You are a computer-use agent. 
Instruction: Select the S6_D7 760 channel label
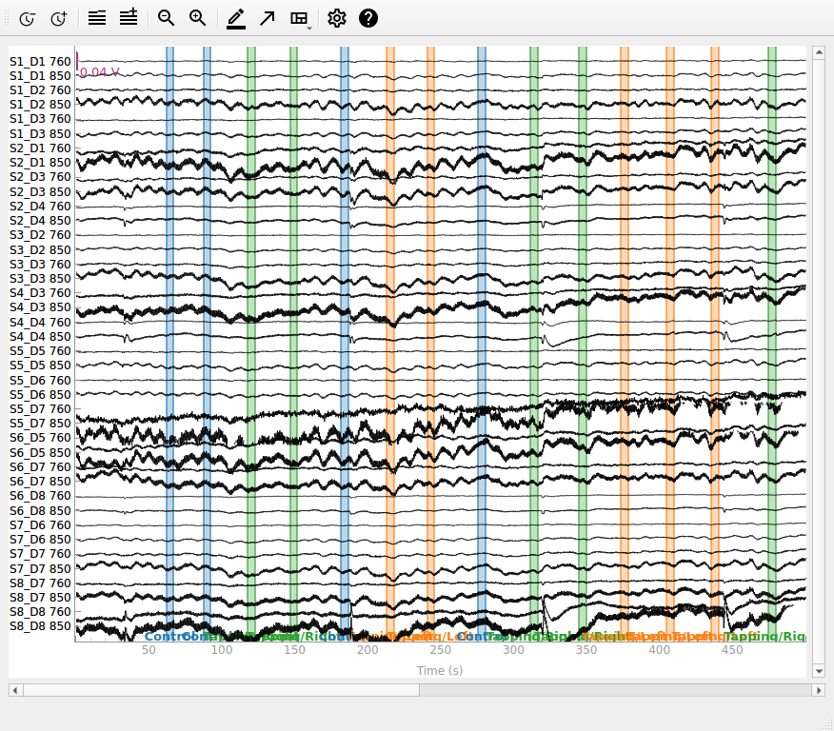click(x=40, y=466)
